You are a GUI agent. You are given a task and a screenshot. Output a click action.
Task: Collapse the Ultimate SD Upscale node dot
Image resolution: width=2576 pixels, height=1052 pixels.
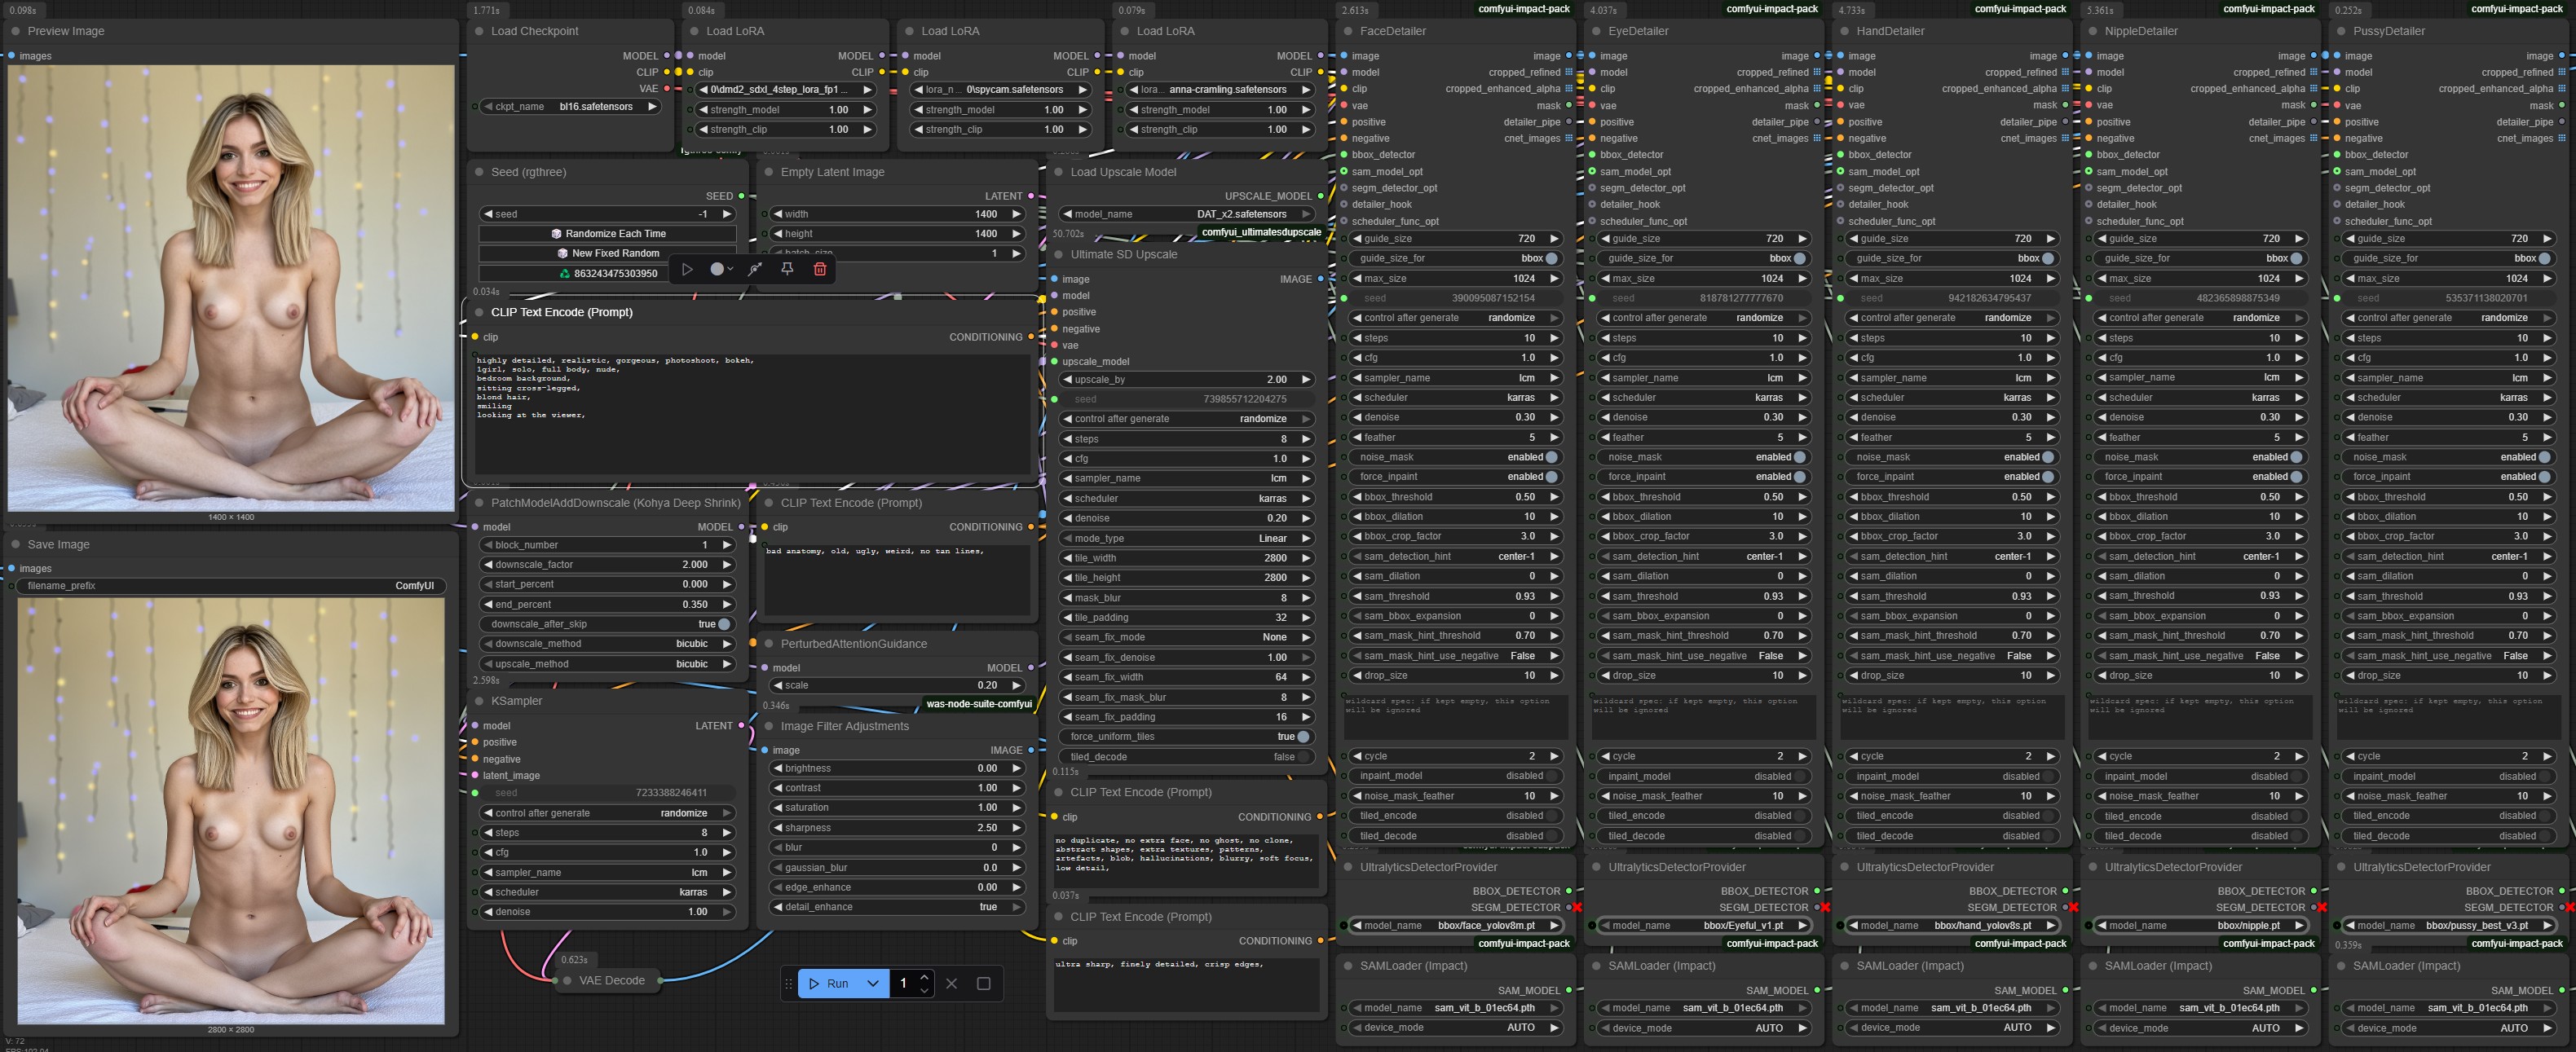pos(1059,254)
